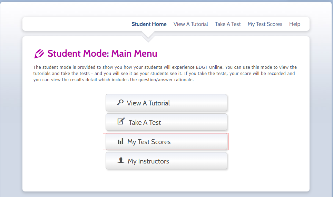Image resolution: width=333 pixels, height=197 pixels.
Task: Click the pencil-and-paper icon beside Take A Test
Action: click(121, 121)
